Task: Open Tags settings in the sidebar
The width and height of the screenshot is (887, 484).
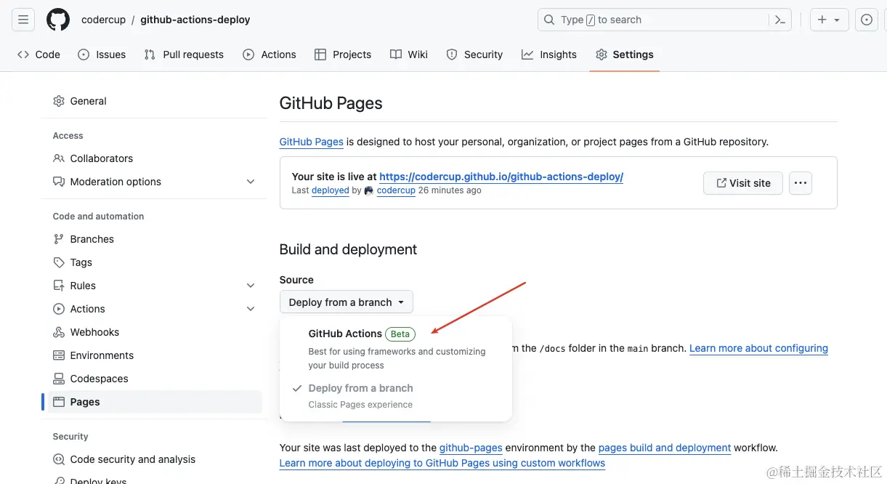Action: (155, 262)
